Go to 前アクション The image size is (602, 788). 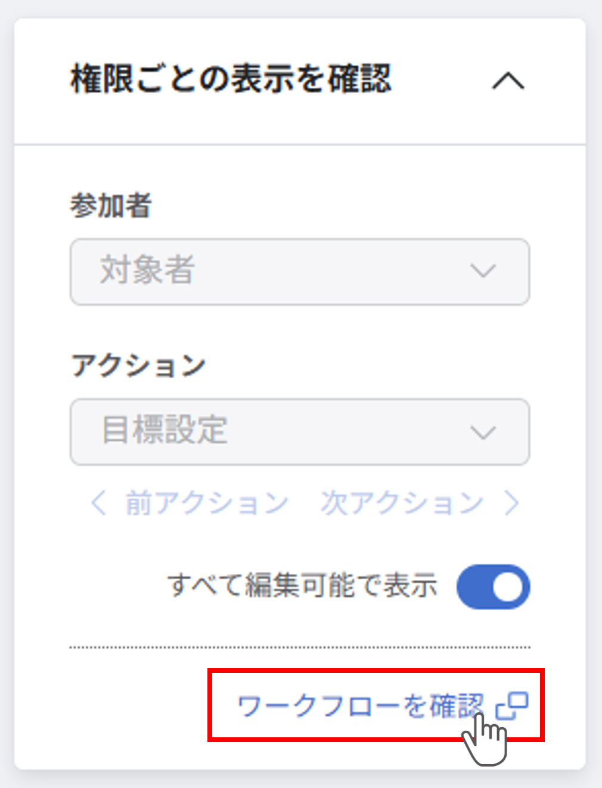click(206, 503)
